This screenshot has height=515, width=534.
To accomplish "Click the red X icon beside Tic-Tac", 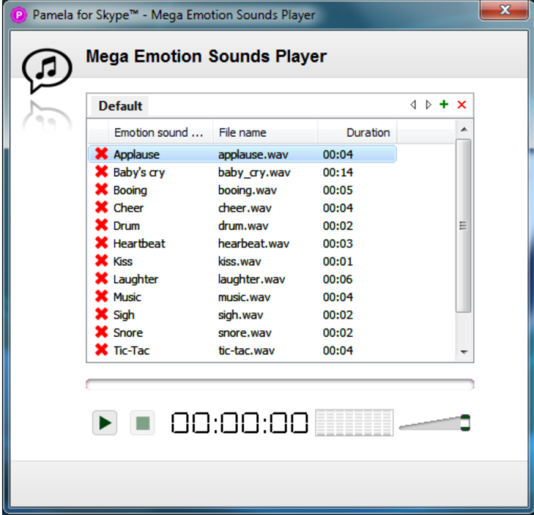I will pyautogui.click(x=101, y=350).
